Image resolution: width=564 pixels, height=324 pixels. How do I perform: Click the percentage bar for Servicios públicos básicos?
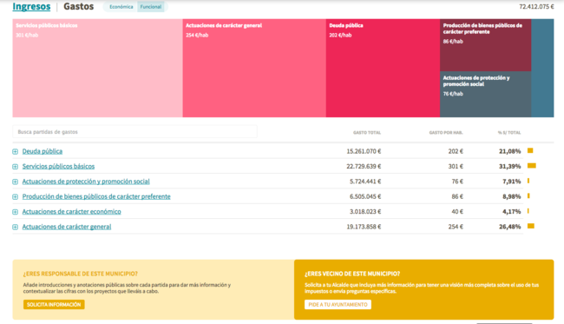click(x=532, y=166)
